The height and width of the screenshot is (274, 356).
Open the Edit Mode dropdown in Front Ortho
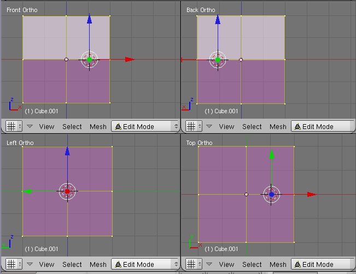(145, 126)
